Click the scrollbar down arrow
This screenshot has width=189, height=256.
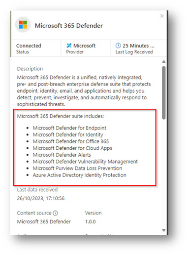tap(163, 230)
